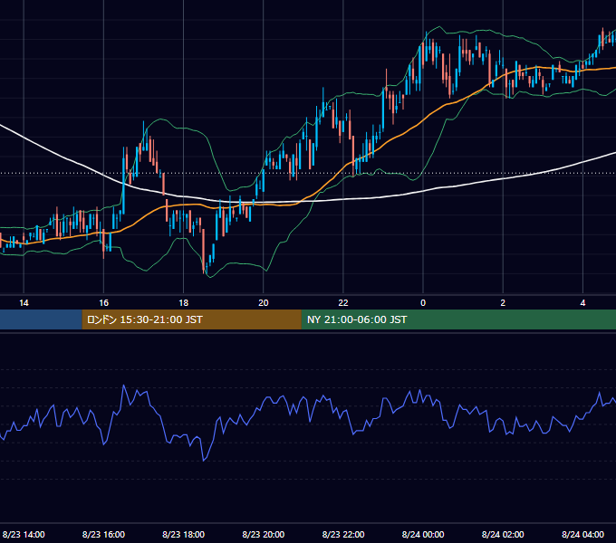Click the 8/23 18:00 time label
The height and width of the screenshot is (543, 616).
(x=184, y=534)
